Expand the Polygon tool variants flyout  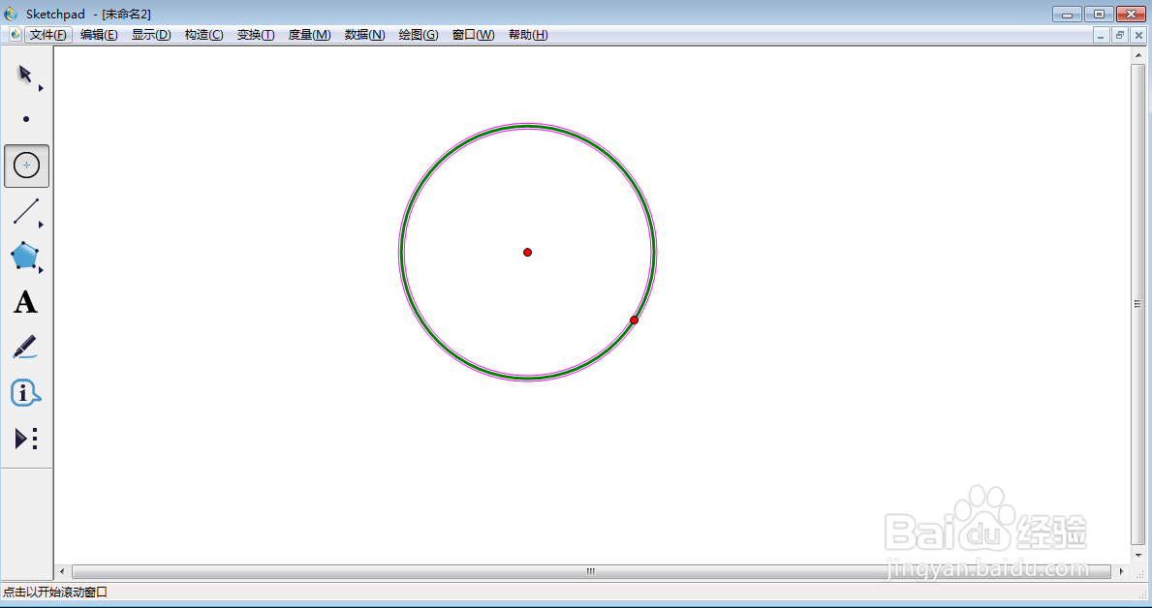(x=41, y=270)
